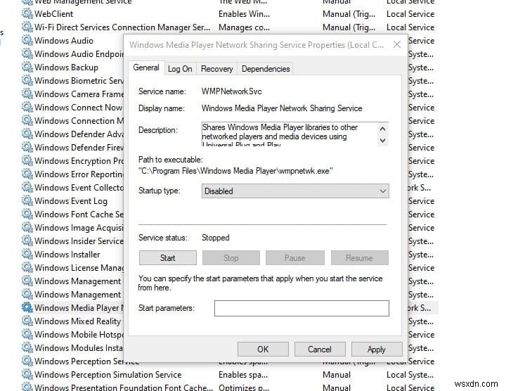Click gear icon for Windows Defender Firewall
The width and height of the screenshot is (506, 391).
click(27, 147)
